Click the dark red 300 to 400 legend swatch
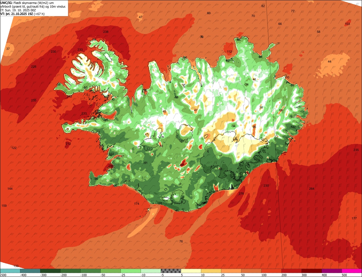The height and width of the screenshot is (277, 362). [312, 271]
